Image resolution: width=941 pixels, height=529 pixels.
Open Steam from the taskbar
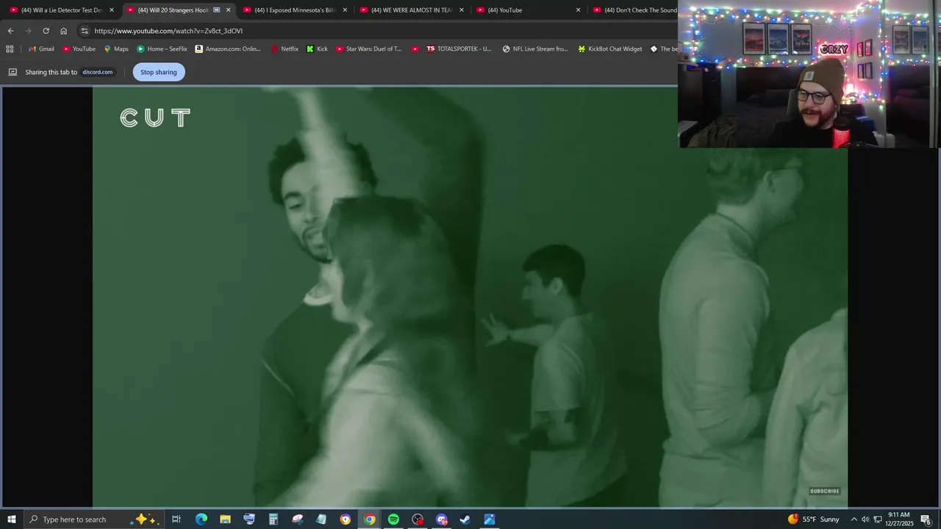[465, 519]
